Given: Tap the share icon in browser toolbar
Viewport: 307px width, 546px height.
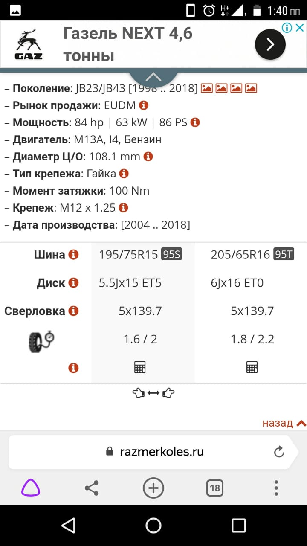Looking at the screenshot, I should pyautogui.click(x=92, y=488).
